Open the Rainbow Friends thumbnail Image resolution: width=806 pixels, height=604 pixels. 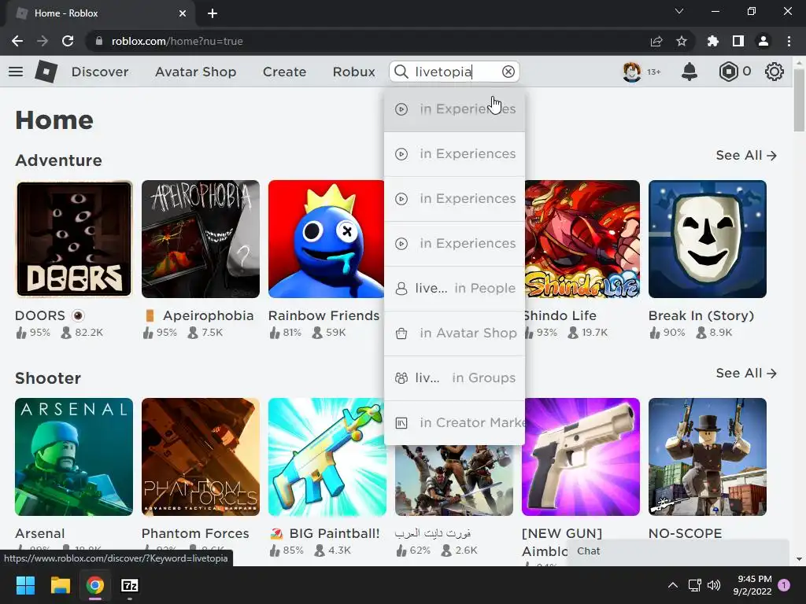[326, 239]
